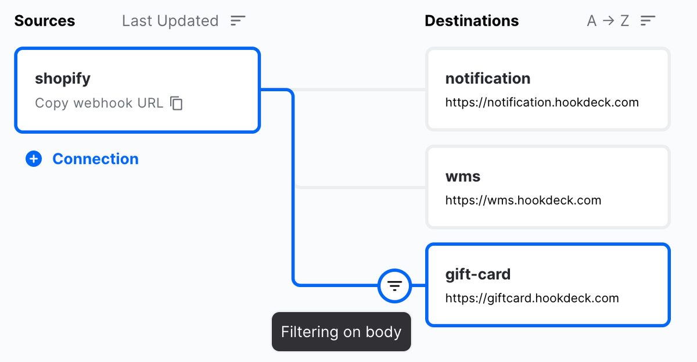The image size is (697, 362).
Task: Click the Connection link label
Action: tap(95, 159)
